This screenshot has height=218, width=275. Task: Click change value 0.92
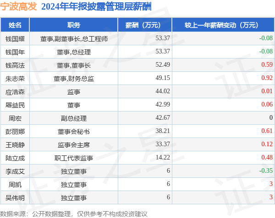(x=267, y=78)
